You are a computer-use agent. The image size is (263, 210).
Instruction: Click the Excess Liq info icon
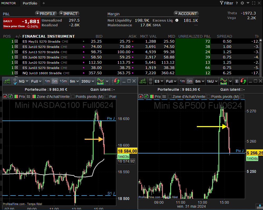coord(177,20)
